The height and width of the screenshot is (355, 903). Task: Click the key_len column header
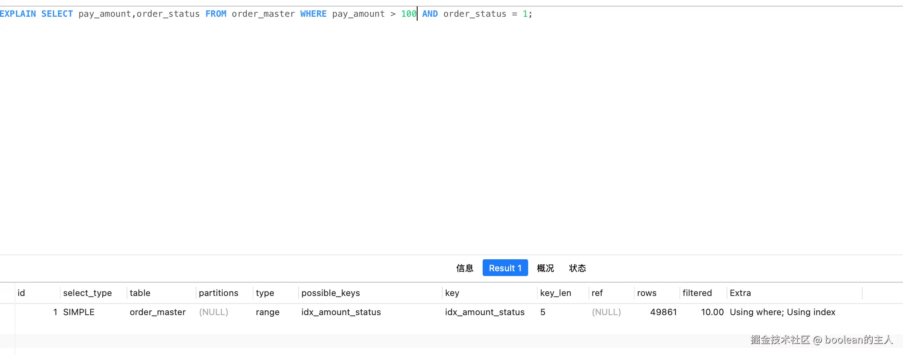coord(563,293)
